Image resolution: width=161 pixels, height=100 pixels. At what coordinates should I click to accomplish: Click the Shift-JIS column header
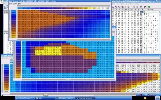coord(151,10)
